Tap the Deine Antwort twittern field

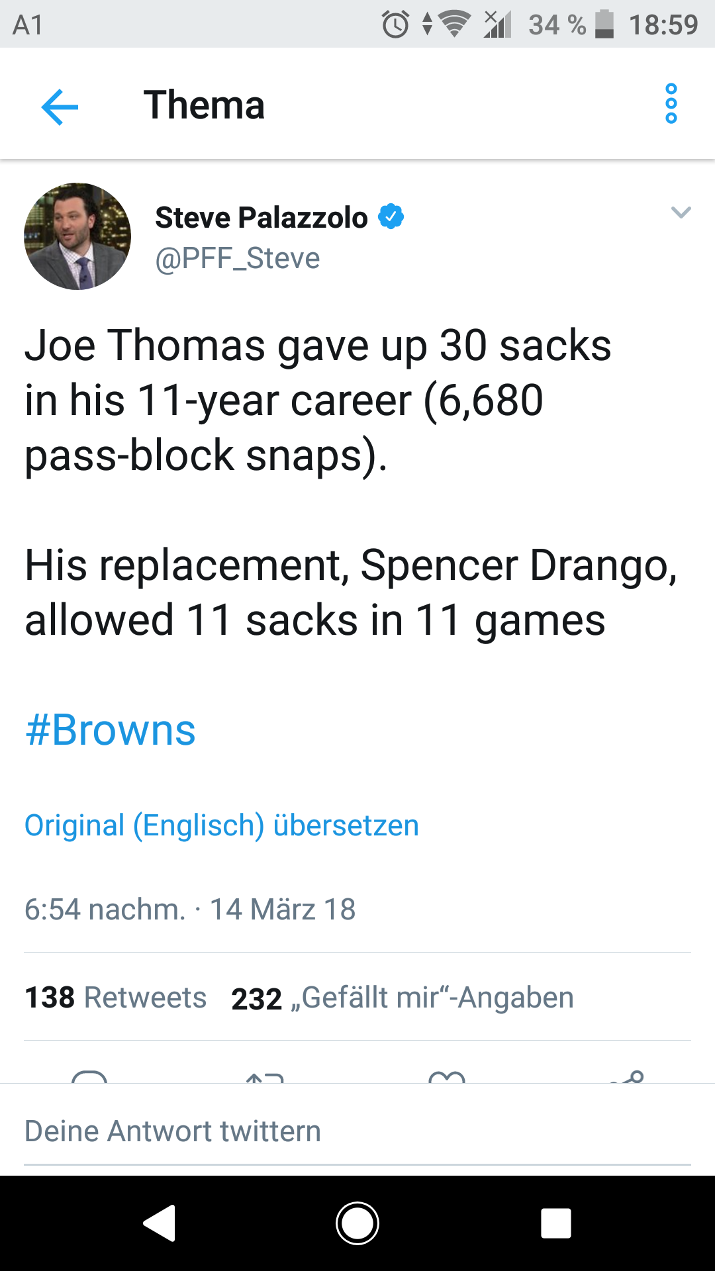click(358, 1131)
